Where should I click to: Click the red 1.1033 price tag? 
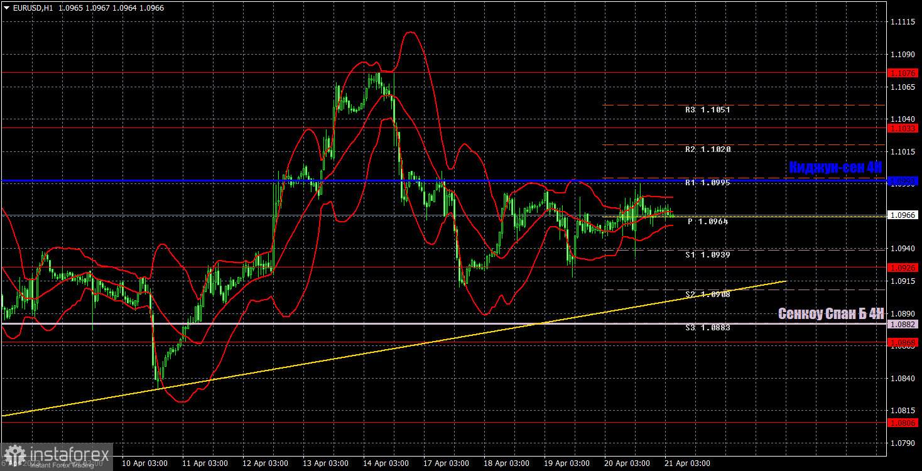pos(903,128)
